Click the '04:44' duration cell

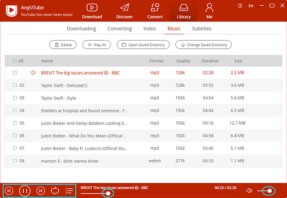[208, 111]
